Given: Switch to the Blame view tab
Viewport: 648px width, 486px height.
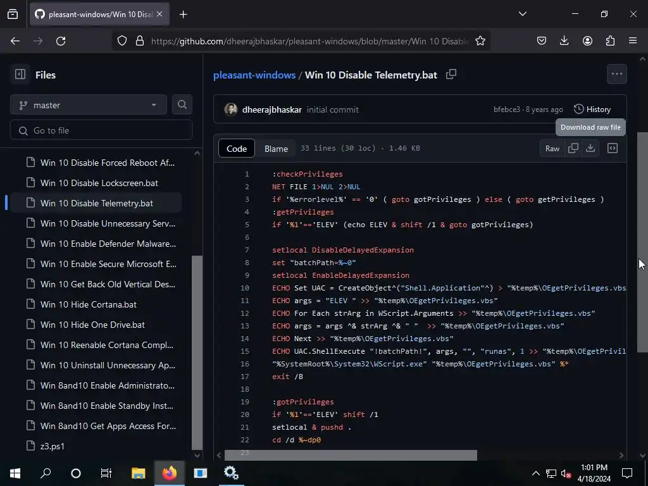Looking at the screenshot, I should 276,149.
